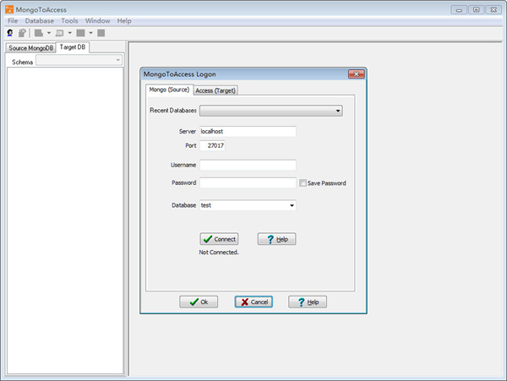The height and width of the screenshot is (381, 507).
Task: Open the Database combo box arrow
Action: (x=292, y=205)
